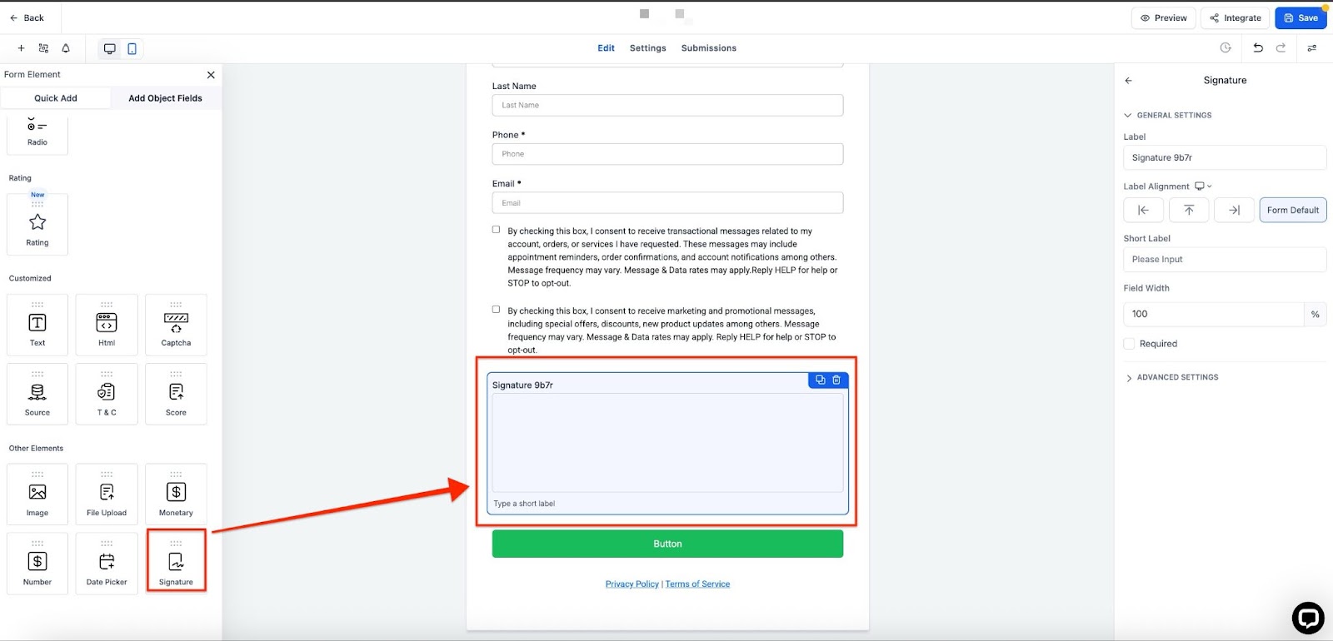Screen dimensions: 1333x641
Task: Click the undo arrow icon
Action: (1258, 48)
